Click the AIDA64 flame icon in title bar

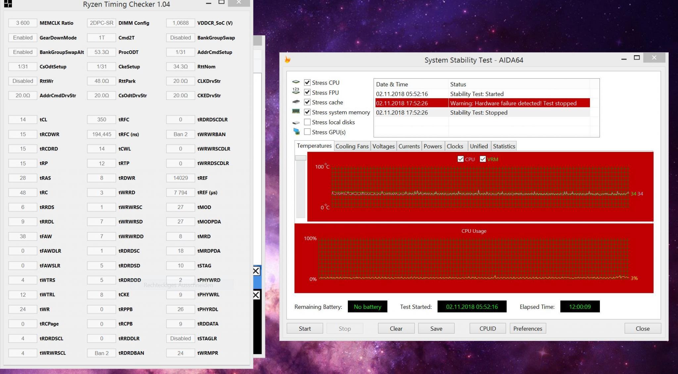[x=287, y=60]
